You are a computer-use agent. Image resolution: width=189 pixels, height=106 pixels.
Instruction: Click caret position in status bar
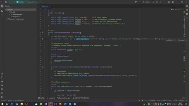[162, 101]
